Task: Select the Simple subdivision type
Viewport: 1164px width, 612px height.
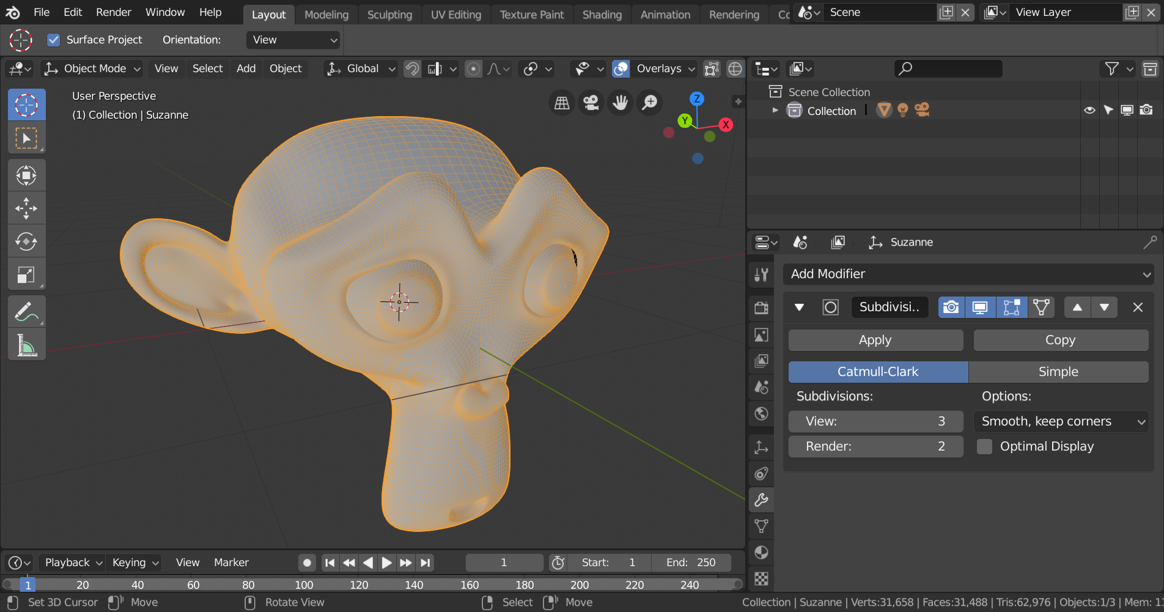Action: click(x=1058, y=372)
